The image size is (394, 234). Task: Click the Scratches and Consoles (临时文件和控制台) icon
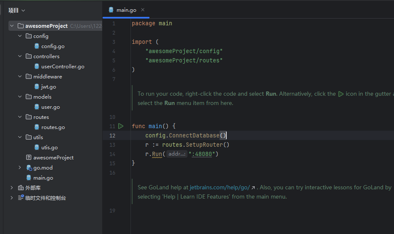click(21, 198)
